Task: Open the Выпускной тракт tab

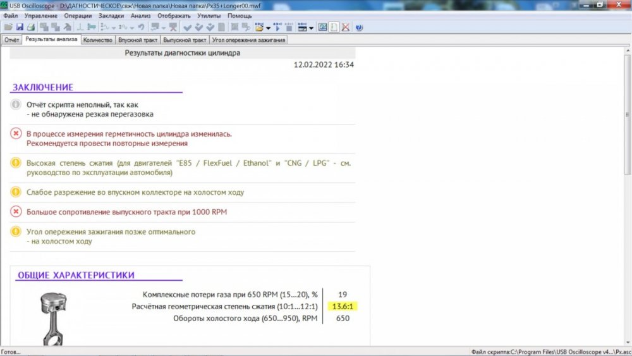Action: (x=185, y=40)
